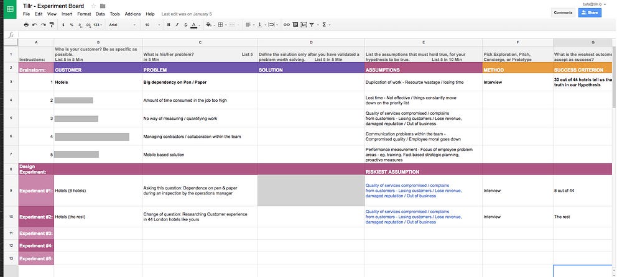Open the Borders dropdown
Image resolution: width=622 pixels, height=277 pixels.
(x=221, y=25)
